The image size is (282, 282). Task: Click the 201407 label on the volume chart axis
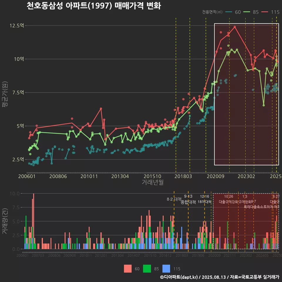[x=134, y=255]
